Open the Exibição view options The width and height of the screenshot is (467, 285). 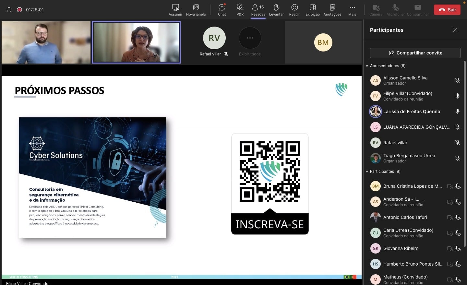[x=313, y=10]
